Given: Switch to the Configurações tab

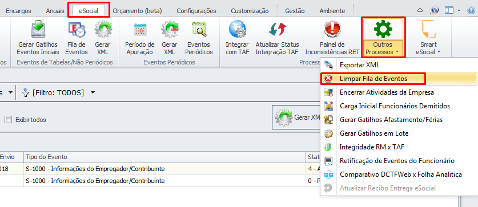Looking at the screenshot, I should coord(196,11).
